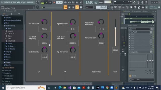Viewport: 161px width, 90px height.
Task: Expand the Fruity Limiter slot arrow
Action: [x=130, y=52]
